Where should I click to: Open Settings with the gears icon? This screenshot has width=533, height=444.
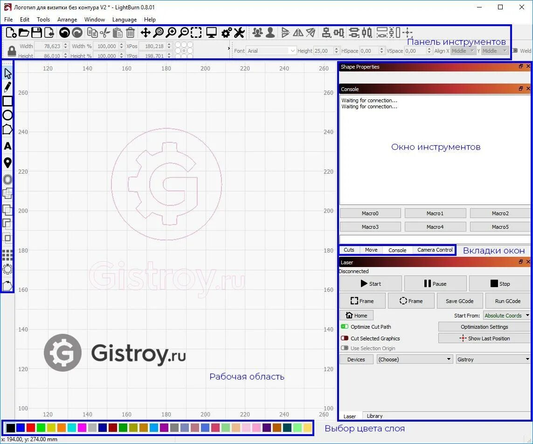[x=226, y=33]
